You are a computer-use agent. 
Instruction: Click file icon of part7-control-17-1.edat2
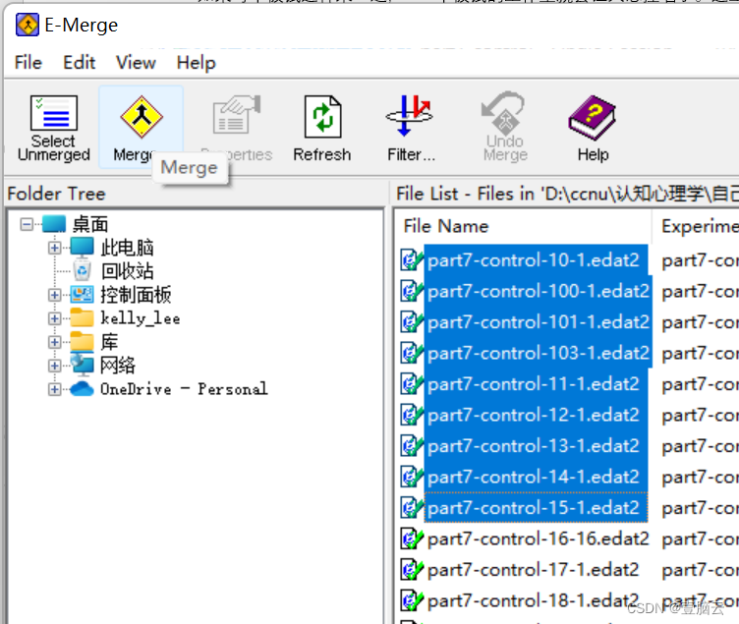tap(412, 569)
